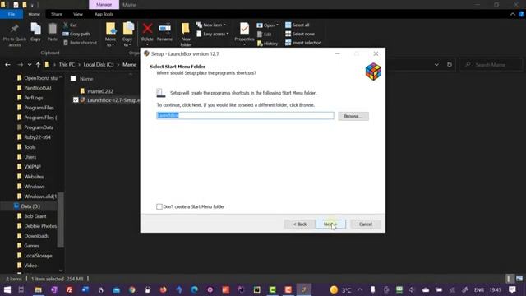This screenshot has width=526, height=296.
Task: Select the mame0.232 folder
Action: click(x=100, y=91)
